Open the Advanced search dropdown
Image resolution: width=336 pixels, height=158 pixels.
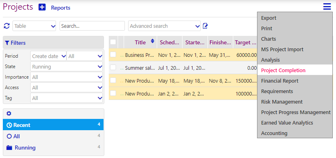click(164, 26)
